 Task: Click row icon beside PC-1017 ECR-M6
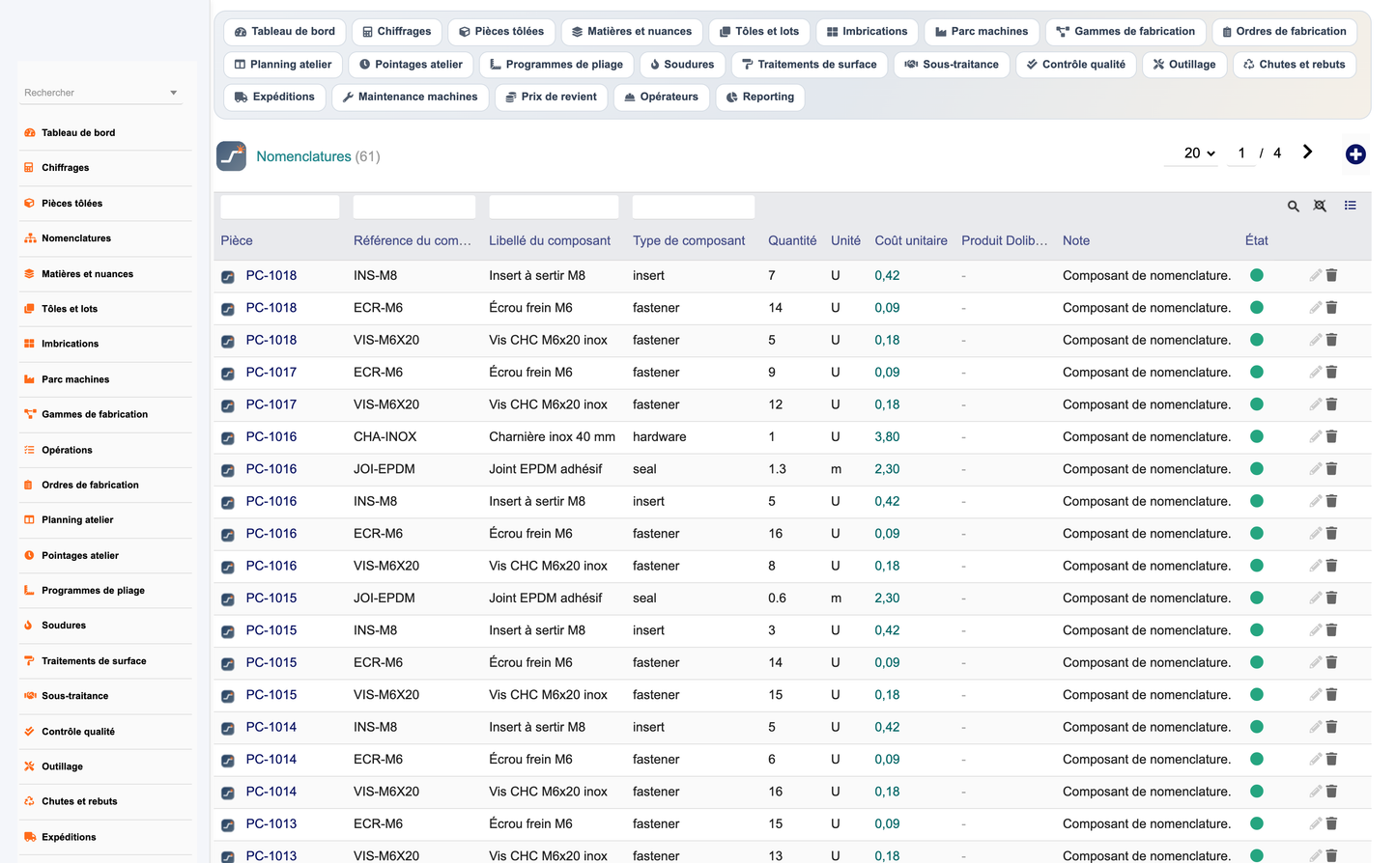click(x=228, y=374)
